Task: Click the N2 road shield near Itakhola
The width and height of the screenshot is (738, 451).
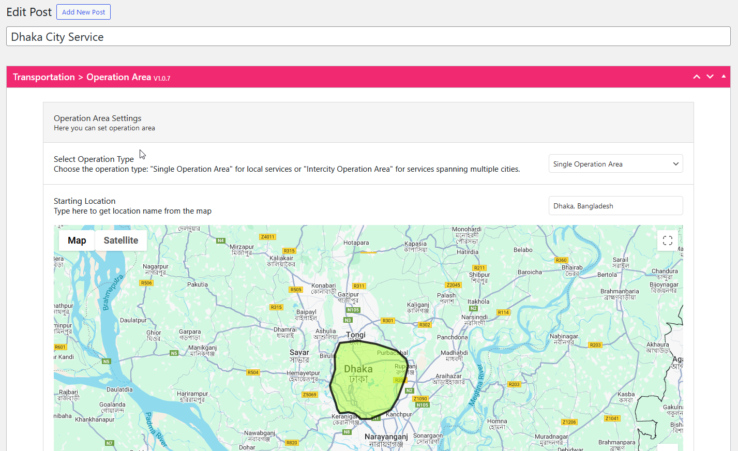Action: [473, 308]
